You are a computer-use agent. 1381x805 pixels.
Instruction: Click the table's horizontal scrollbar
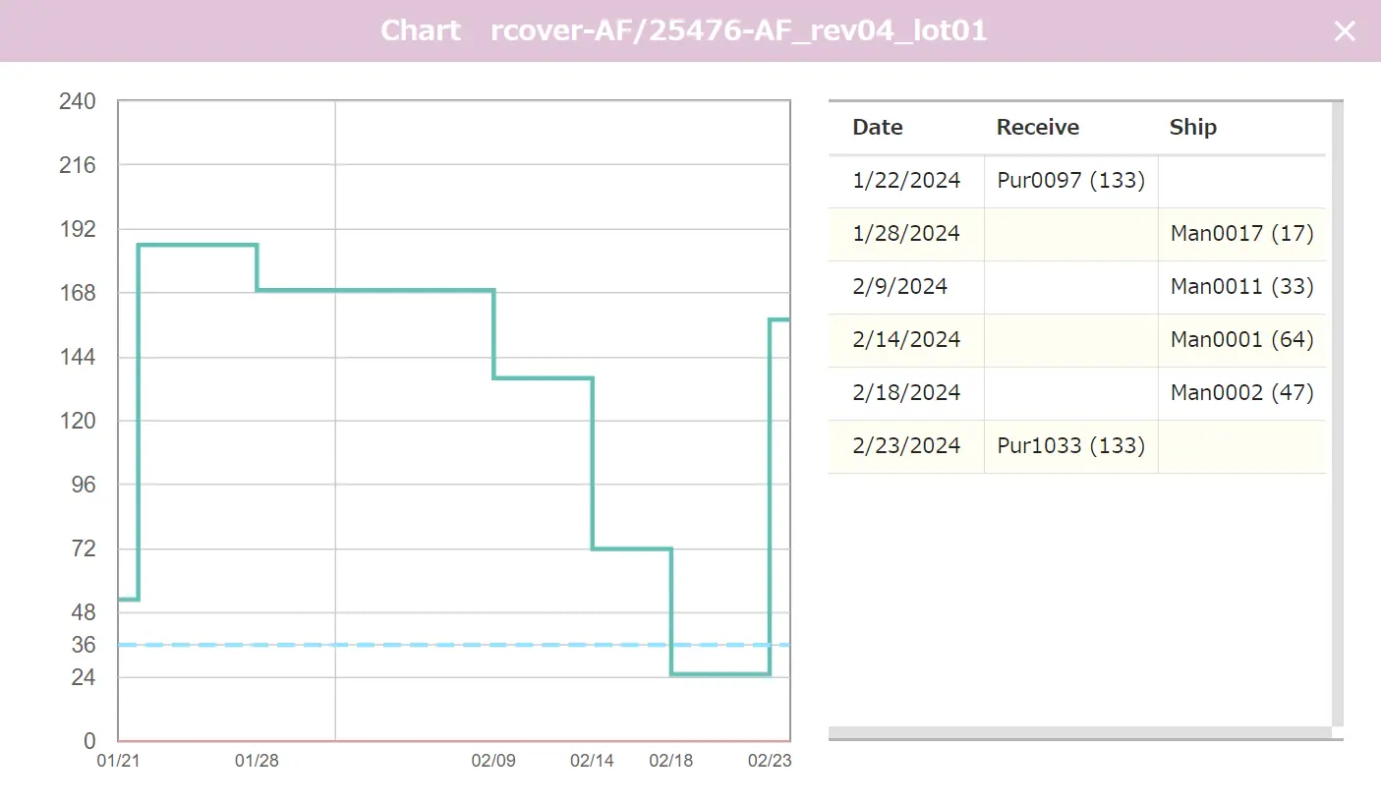point(1079,732)
